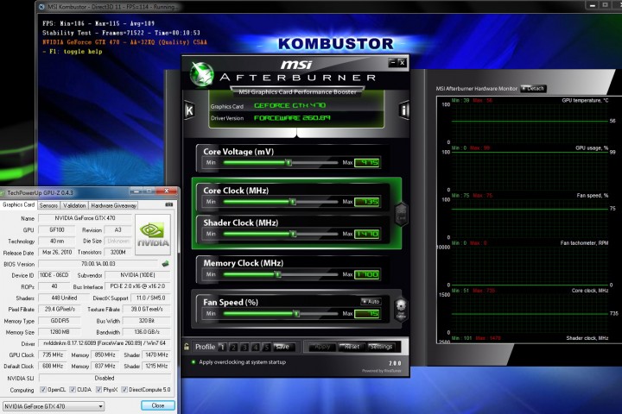The width and height of the screenshot is (622, 414).
Task: Open Afterburner Settings
Action: pyautogui.click(x=381, y=347)
